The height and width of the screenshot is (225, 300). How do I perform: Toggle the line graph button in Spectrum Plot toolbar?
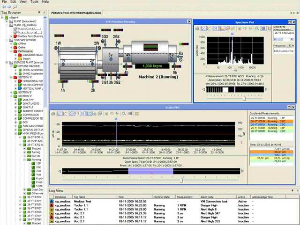(x=203, y=29)
